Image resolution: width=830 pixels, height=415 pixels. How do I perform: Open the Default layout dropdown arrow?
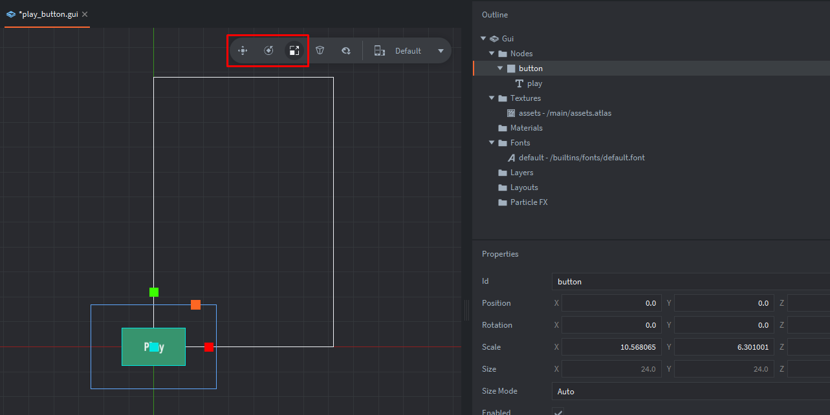[441, 50]
